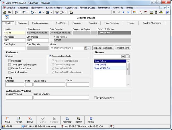Toggle Auditor Inventário checkbox
The width and height of the screenshot is (172, 130).
click(x=9, y=72)
